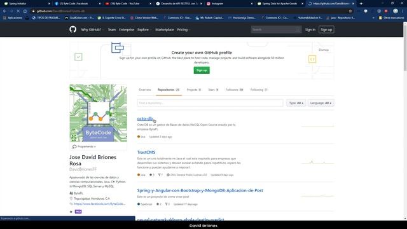Open the Language: All filter dropdown
The width and height of the screenshot is (407, 229).
(x=321, y=103)
